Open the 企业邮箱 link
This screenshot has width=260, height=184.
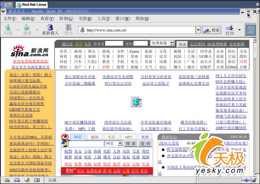tap(237, 44)
